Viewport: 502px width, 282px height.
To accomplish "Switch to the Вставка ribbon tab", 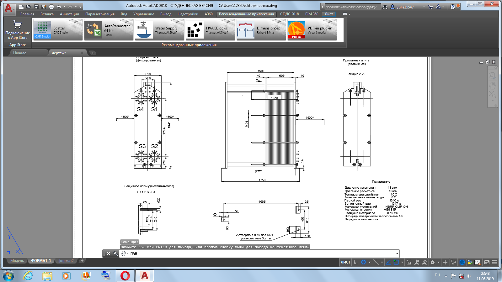I will pyautogui.click(x=47, y=14).
